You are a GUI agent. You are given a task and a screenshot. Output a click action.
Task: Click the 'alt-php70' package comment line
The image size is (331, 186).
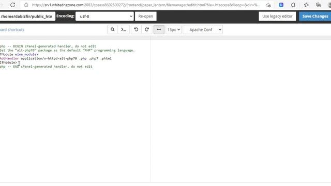coord(67,50)
